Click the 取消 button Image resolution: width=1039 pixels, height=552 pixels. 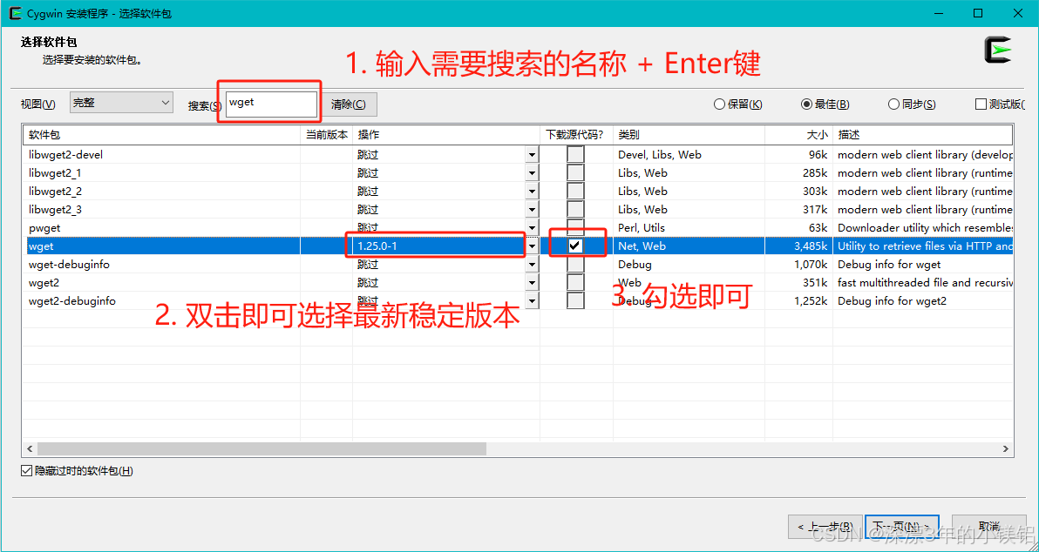(x=988, y=527)
